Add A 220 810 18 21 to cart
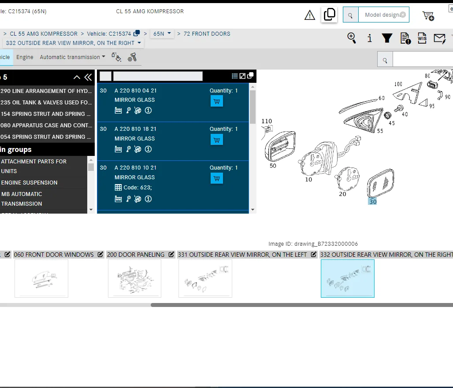 pos(217,140)
